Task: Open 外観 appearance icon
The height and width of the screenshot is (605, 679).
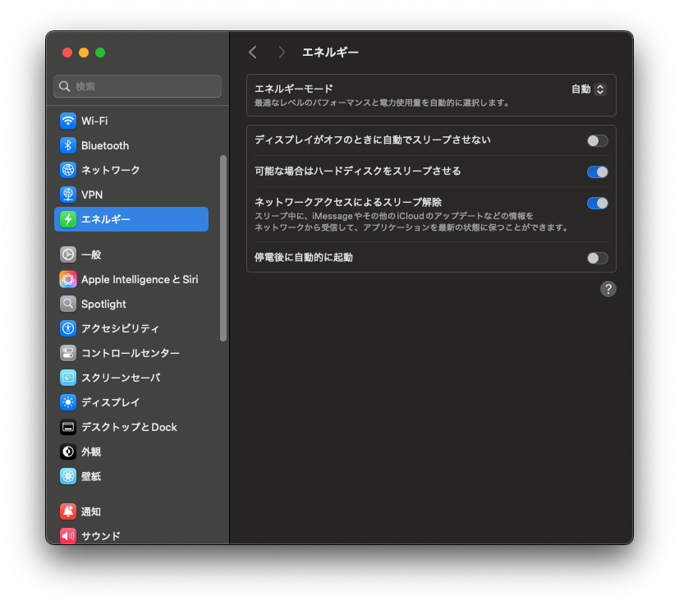Action: (68, 451)
